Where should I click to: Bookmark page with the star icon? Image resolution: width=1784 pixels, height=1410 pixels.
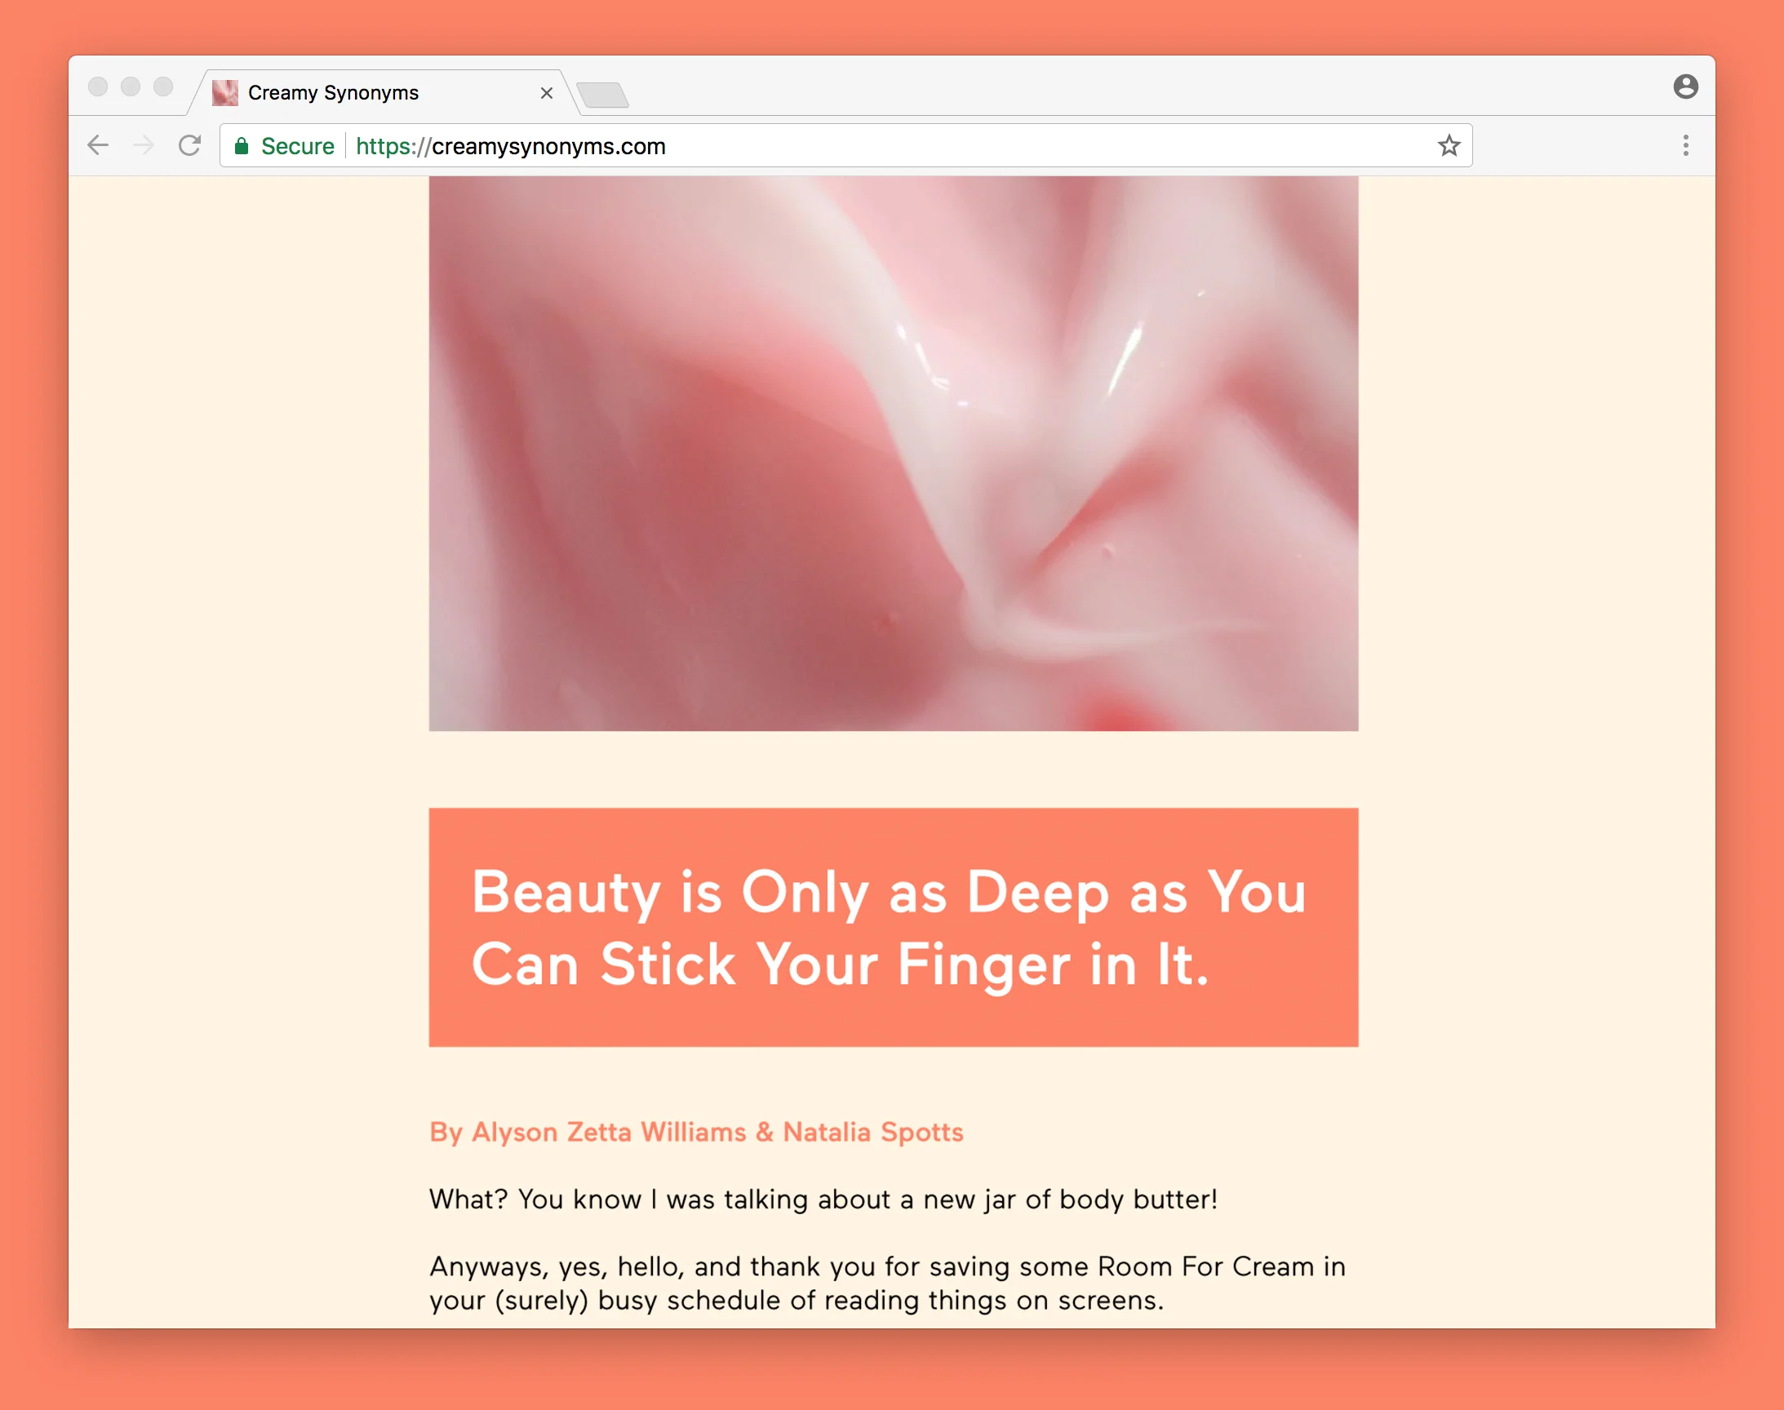click(x=1449, y=145)
